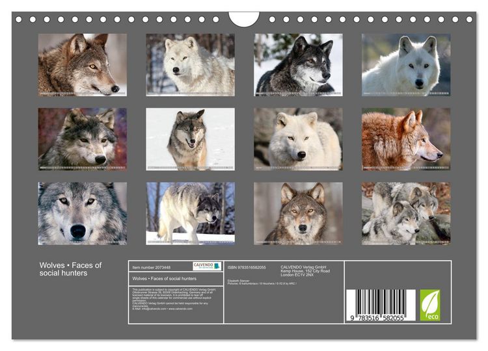Open the two wolves cuddling thumbnail
The image size is (488, 351).
(x=406, y=213)
